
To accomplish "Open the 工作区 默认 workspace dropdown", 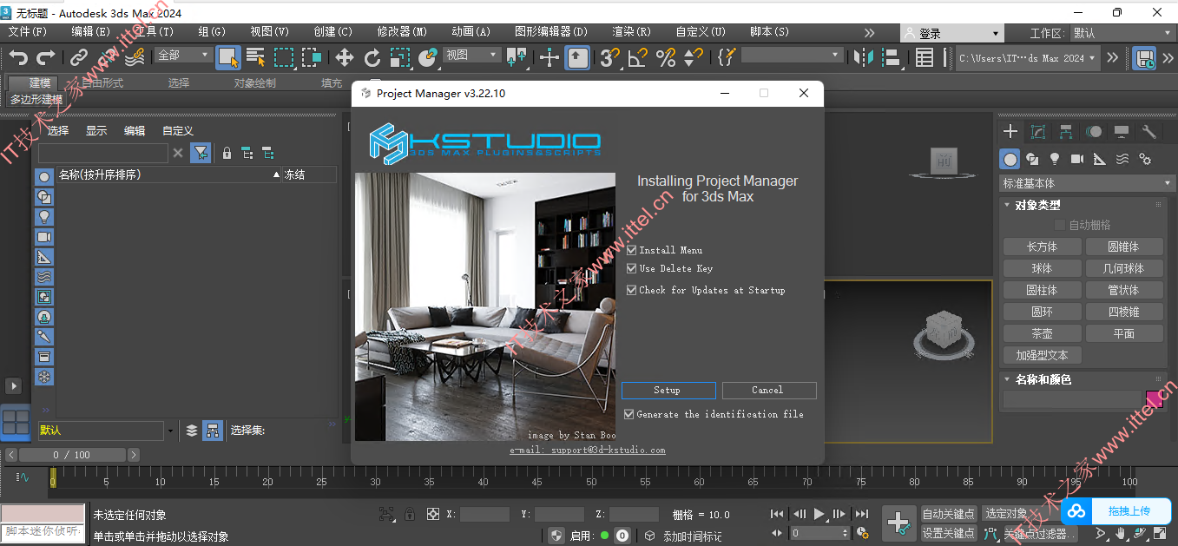I will tap(1124, 33).
